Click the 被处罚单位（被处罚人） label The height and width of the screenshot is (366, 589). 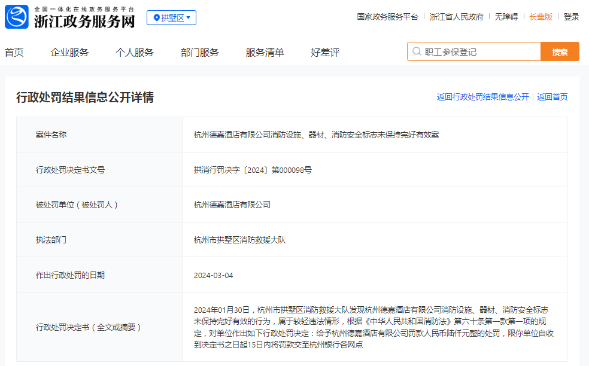click(77, 205)
